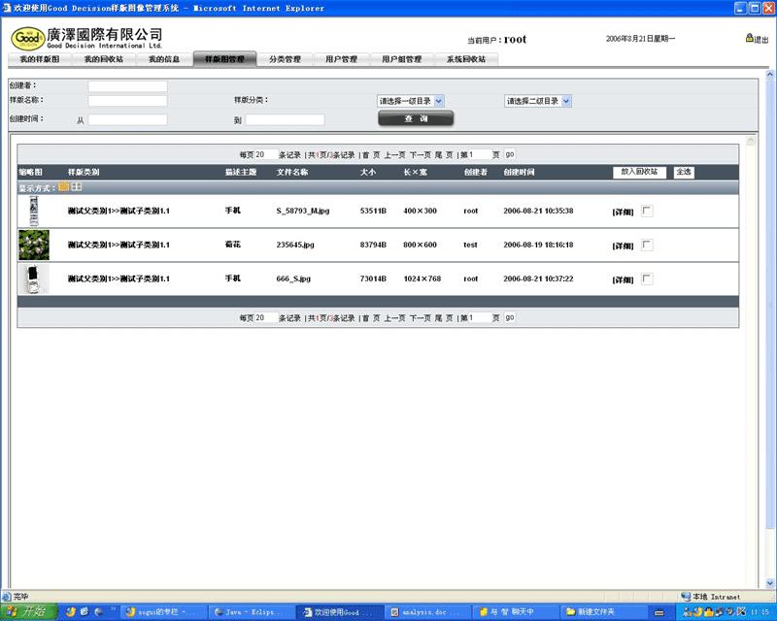Open analysis.doc from the taskbar

427,612
